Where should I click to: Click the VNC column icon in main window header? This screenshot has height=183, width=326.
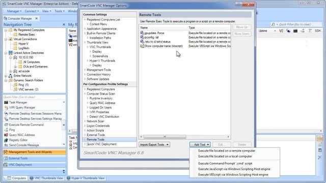pyautogui.click(x=281, y=30)
